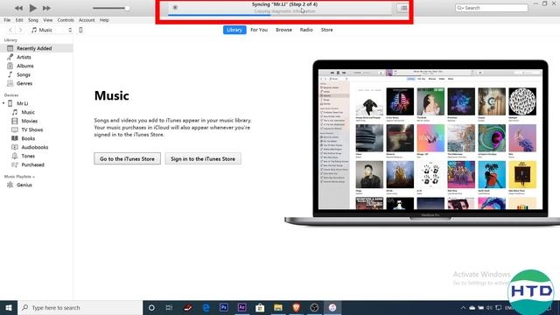This screenshot has width=560, height=315.
Task: Select the Mr.Li device
Action: pos(22,103)
